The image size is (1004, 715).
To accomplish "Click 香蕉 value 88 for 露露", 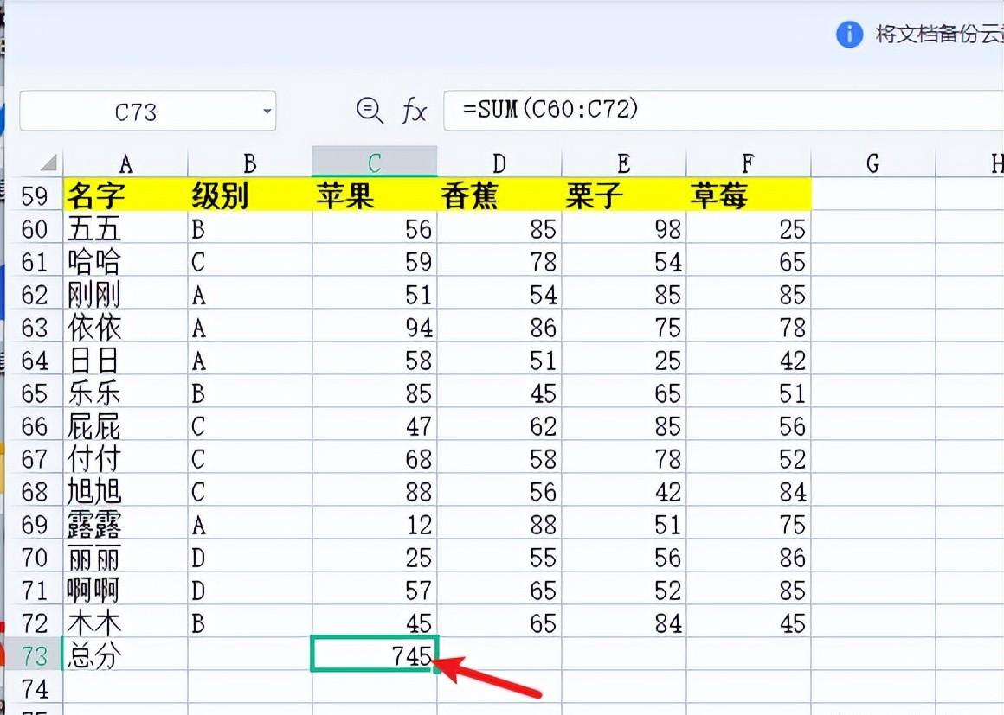I will 499,524.
